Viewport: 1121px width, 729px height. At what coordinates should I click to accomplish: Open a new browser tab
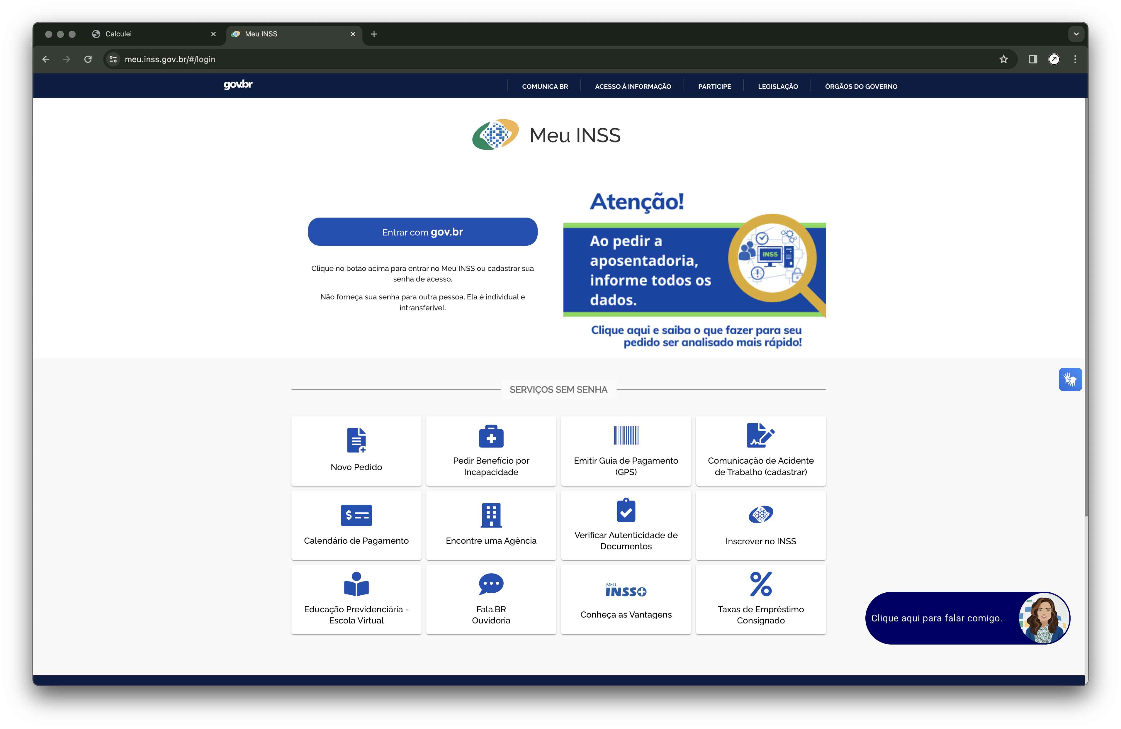click(x=374, y=34)
